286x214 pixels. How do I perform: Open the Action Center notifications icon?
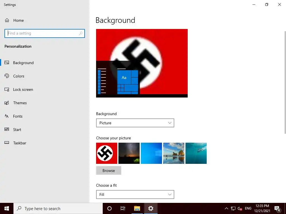277,208
